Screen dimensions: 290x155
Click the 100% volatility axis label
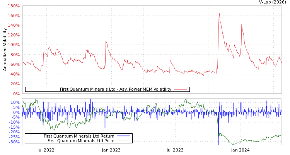[14, 45]
